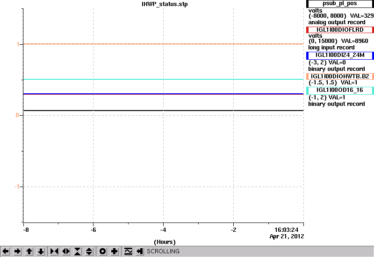Image resolution: width=374 pixels, height=257 pixels.
Task: Pan the plot left with the left arrow
Action: 6,251
